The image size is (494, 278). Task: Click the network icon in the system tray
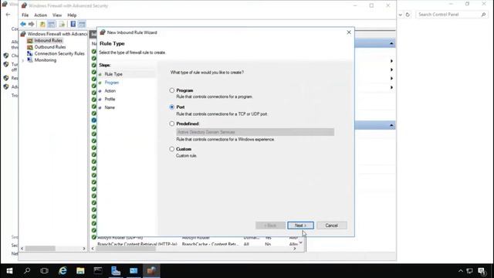470,271
